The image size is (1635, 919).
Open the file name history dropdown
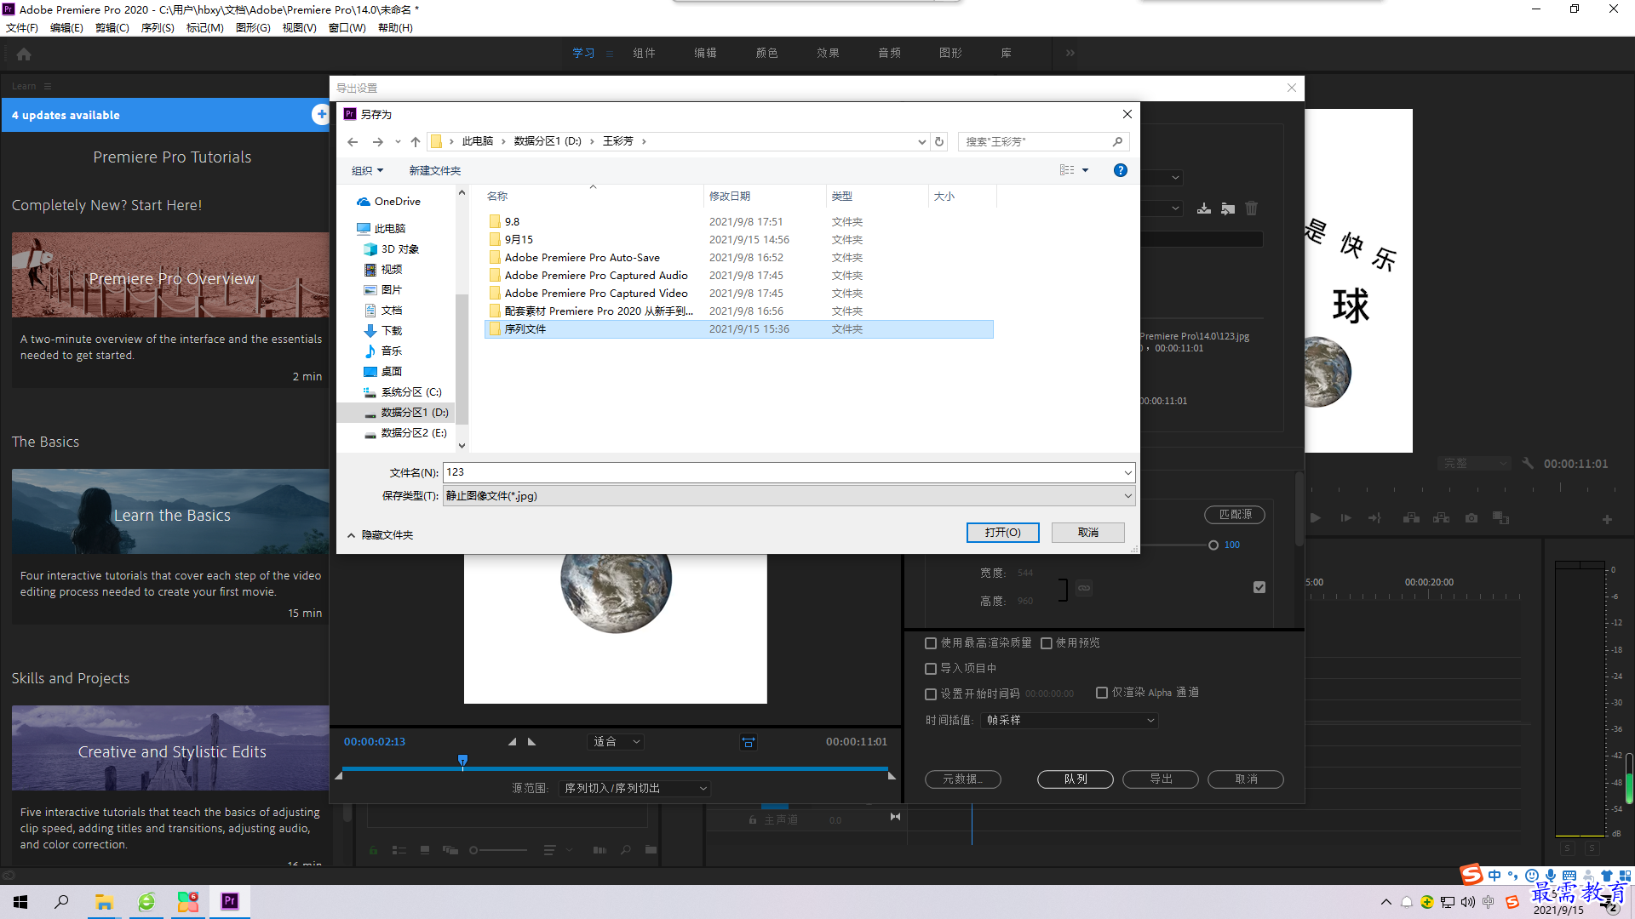click(1127, 472)
